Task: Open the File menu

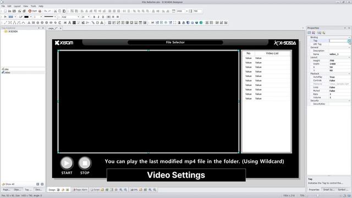Action: coord(3,6)
